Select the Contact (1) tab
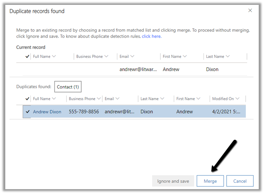The height and width of the screenshot is (194, 264). 68,87
